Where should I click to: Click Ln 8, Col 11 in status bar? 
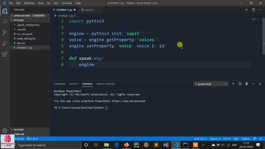pyautogui.click(x=200, y=139)
